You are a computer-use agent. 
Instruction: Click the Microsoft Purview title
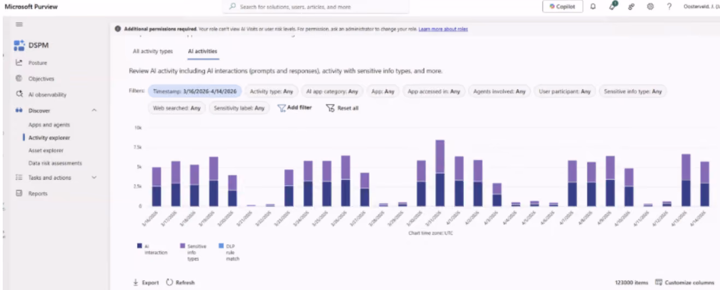pos(31,7)
